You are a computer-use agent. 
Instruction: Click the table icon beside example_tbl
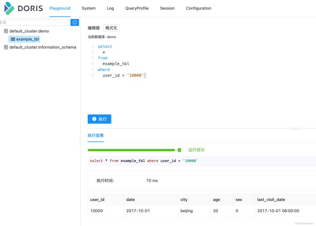pos(13,39)
